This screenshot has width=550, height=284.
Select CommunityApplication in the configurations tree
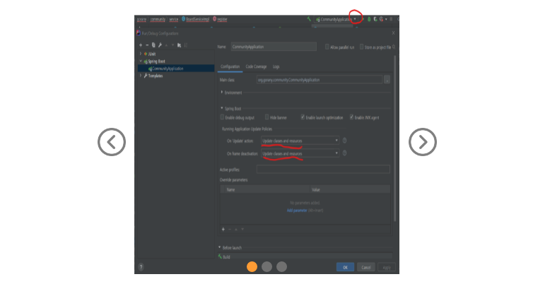pos(176,69)
